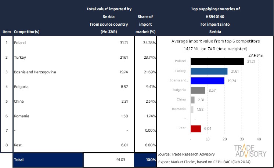Click the Item column header

pos(6,32)
